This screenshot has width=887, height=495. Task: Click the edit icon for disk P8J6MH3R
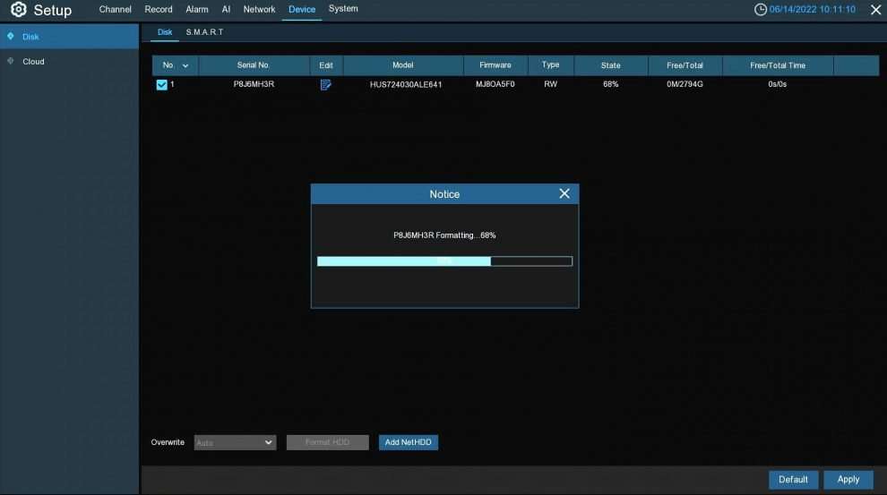[x=326, y=85]
